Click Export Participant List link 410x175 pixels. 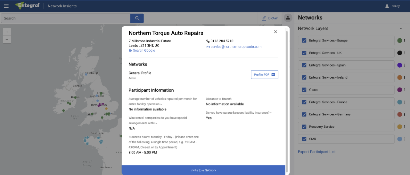(x=317, y=152)
